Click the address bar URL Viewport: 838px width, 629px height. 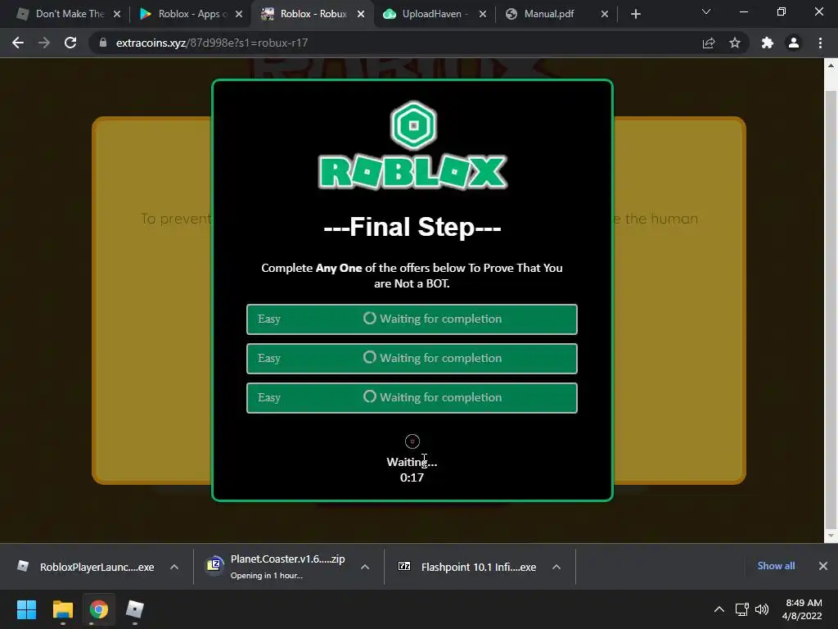212,43
